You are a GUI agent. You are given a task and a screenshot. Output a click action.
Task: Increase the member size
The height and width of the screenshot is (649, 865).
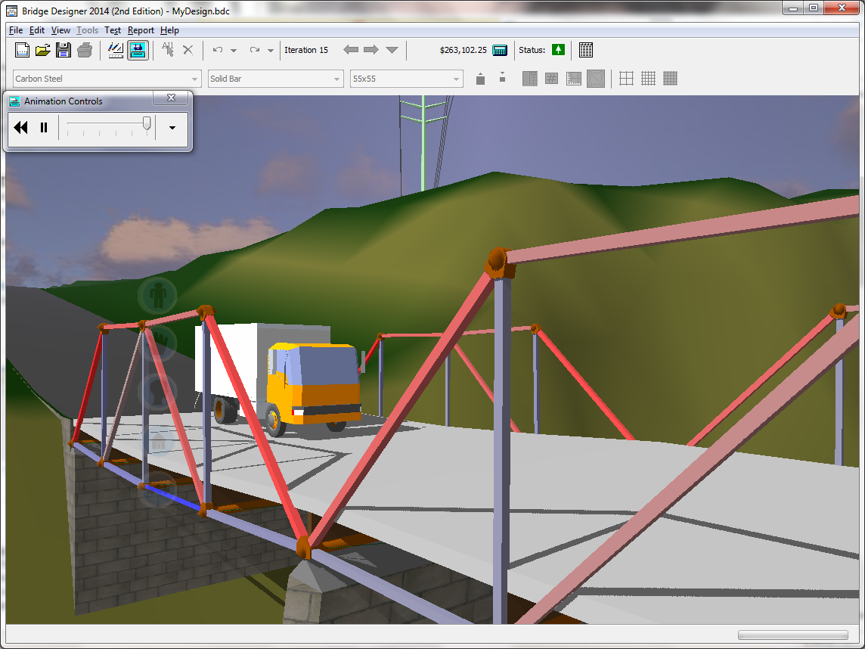(480, 79)
